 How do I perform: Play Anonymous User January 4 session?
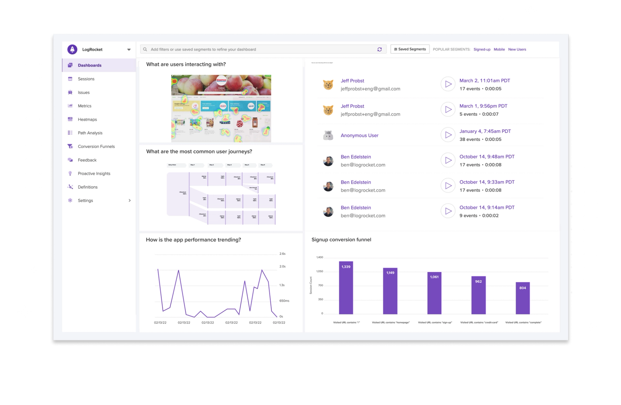tap(448, 135)
